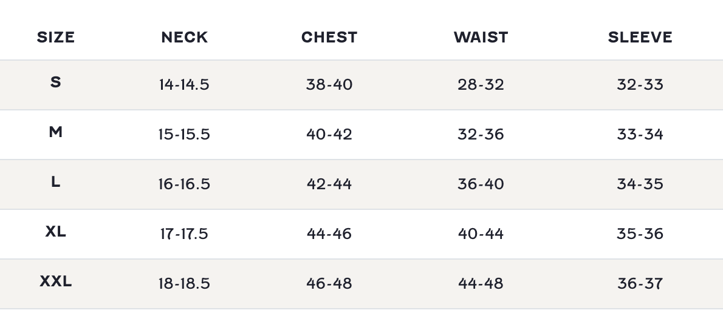Click the SIZE column header
The height and width of the screenshot is (313, 723).
click(55, 38)
